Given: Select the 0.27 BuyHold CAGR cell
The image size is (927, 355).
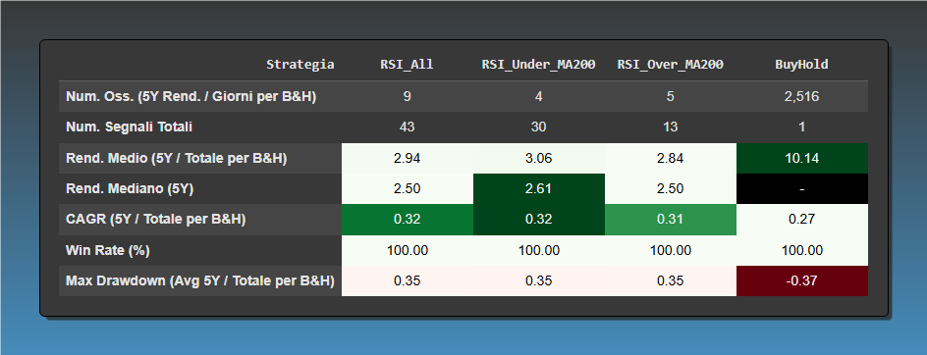Looking at the screenshot, I should click(x=802, y=220).
